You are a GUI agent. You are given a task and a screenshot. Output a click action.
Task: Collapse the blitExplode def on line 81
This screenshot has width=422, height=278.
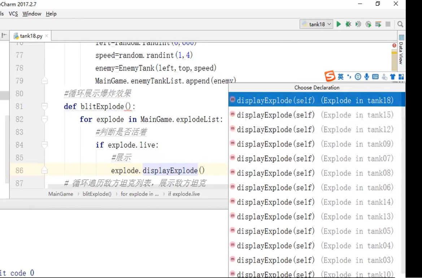pos(45,106)
